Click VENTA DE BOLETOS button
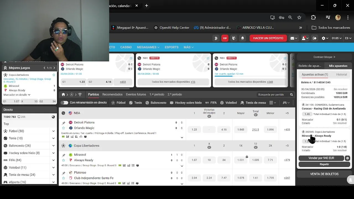 pyautogui.click(x=324, y=174)
